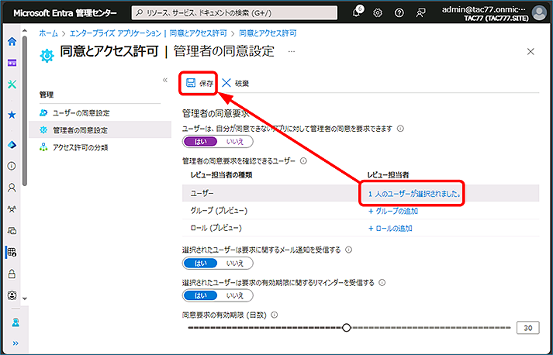Select 管理者の同意設定 menu item
This screenshot has width=553, height=355.
(x=100, y=130)
